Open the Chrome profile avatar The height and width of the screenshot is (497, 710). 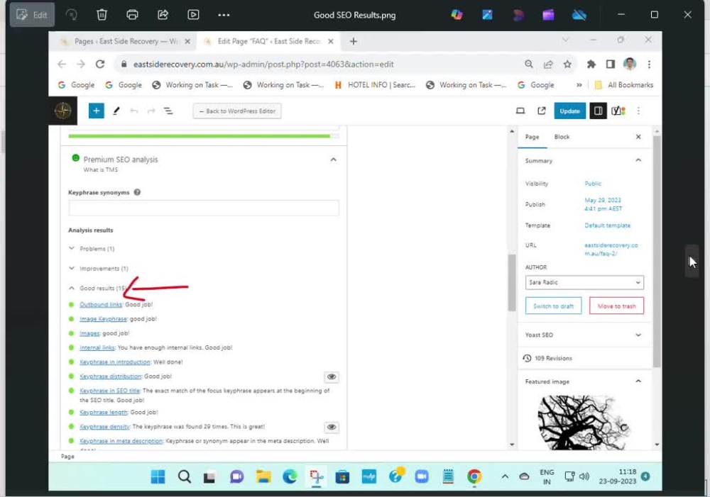(x=629, y=65)
